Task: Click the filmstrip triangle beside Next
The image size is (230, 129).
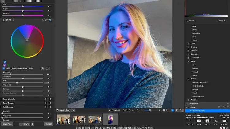Action: (133, 110)
